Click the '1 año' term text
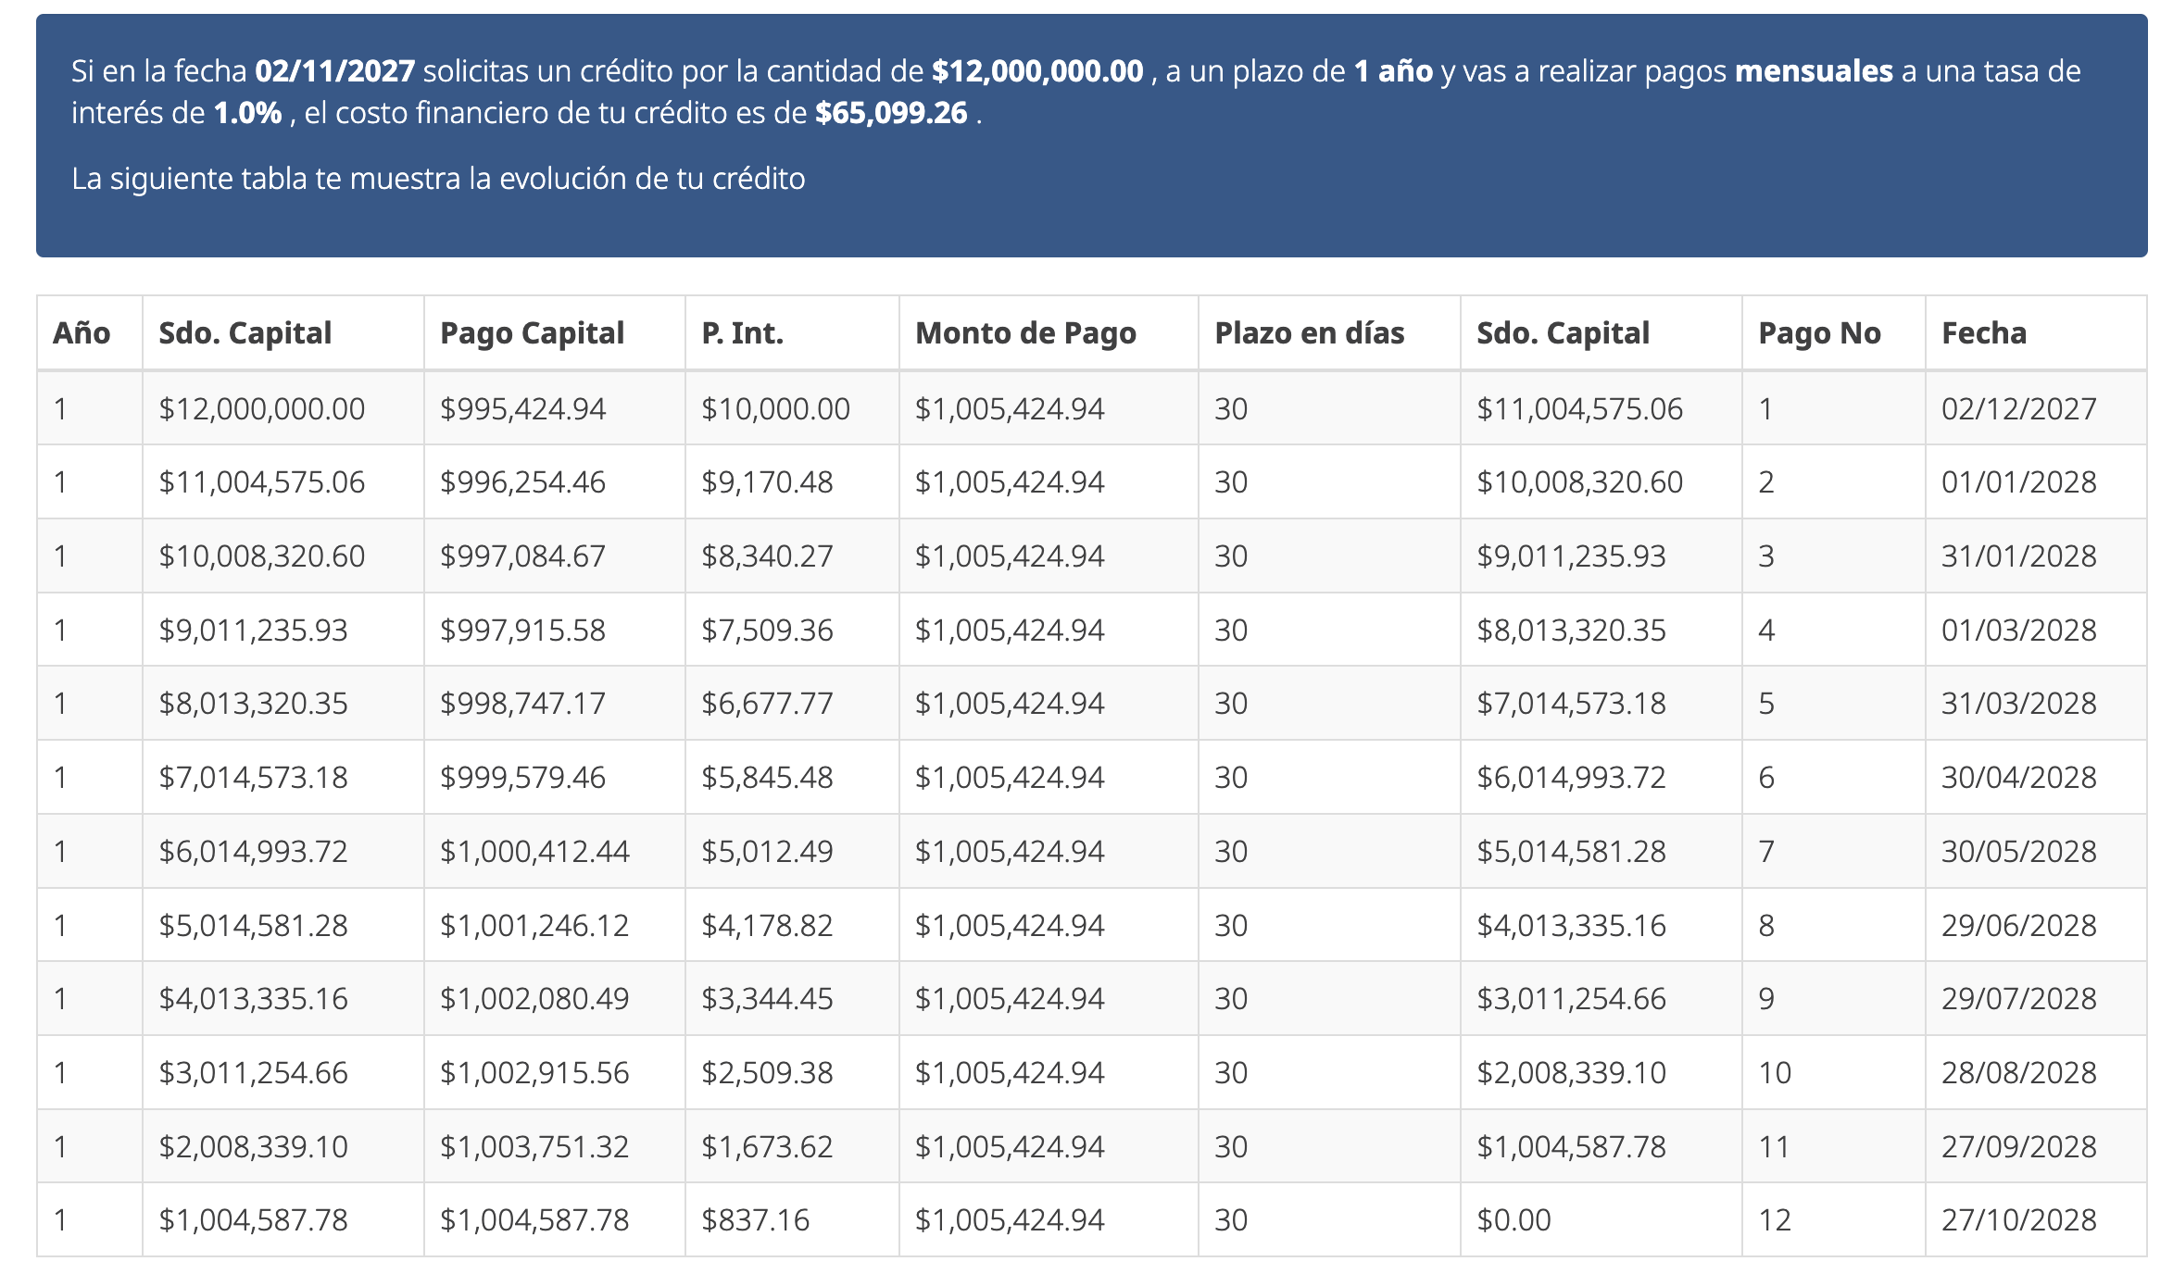Viewport: 2173px width, 1274px height. click(1393, 71)
